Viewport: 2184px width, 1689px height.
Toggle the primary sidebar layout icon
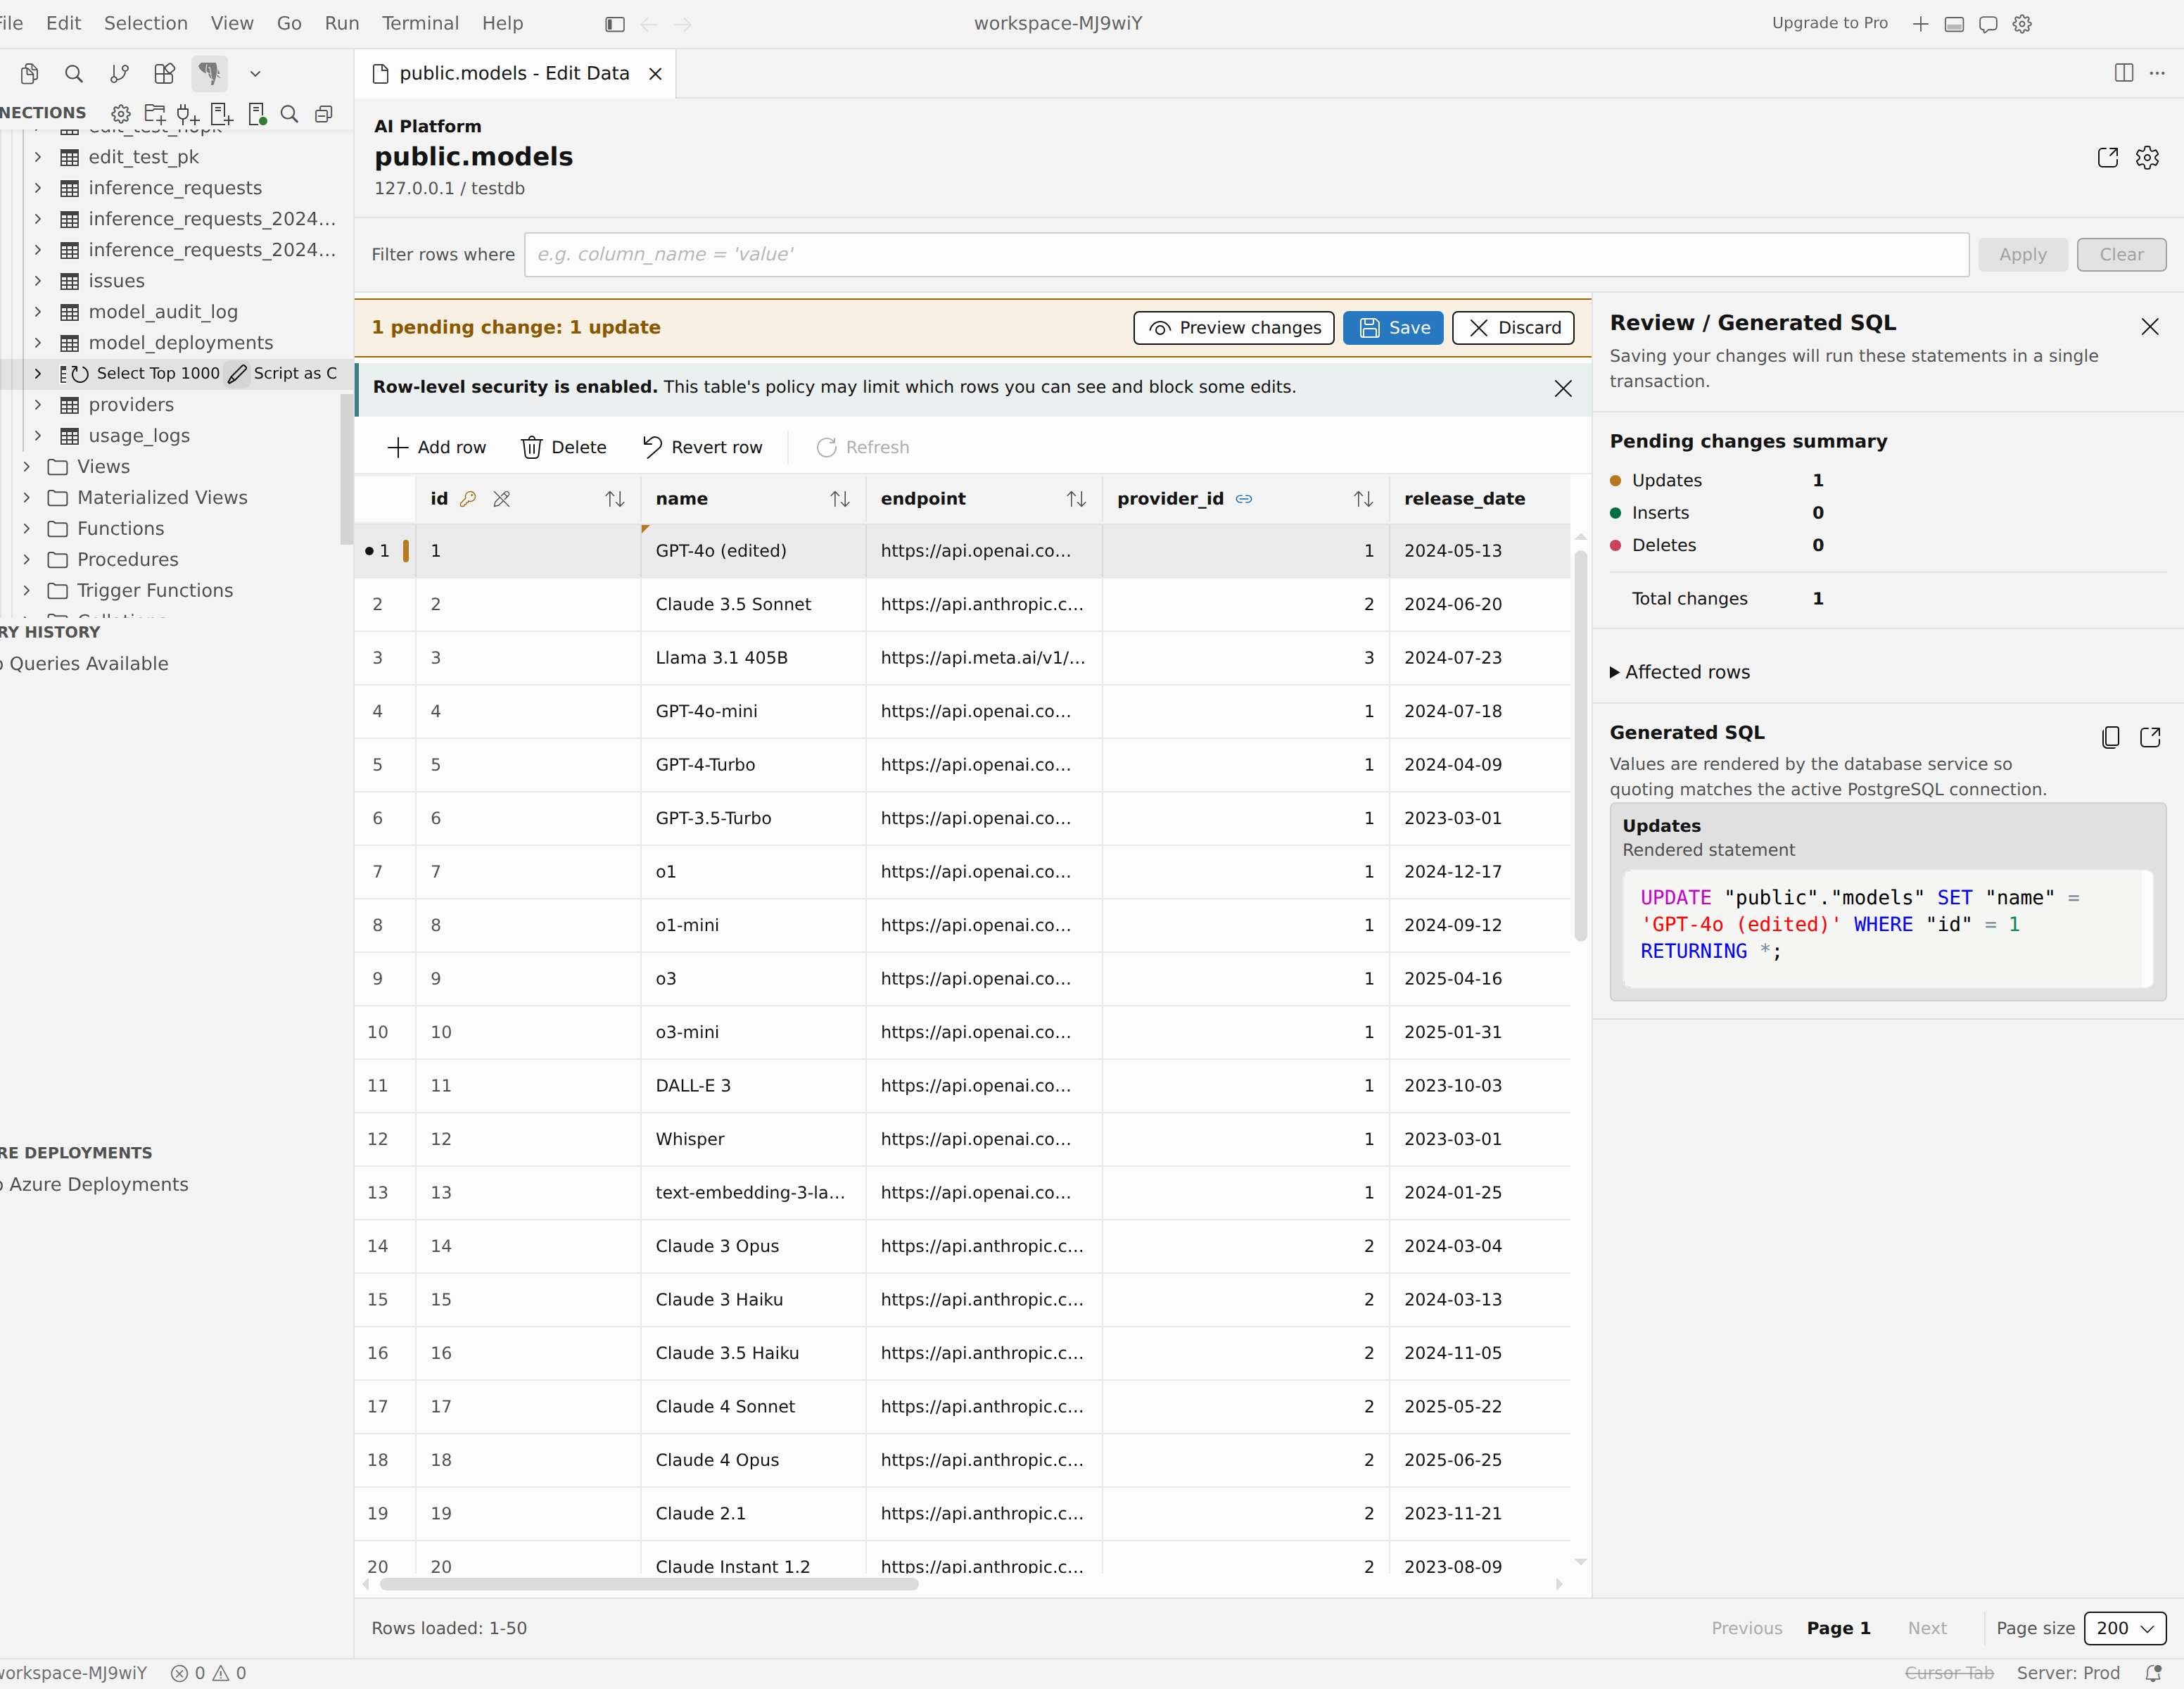615,24
